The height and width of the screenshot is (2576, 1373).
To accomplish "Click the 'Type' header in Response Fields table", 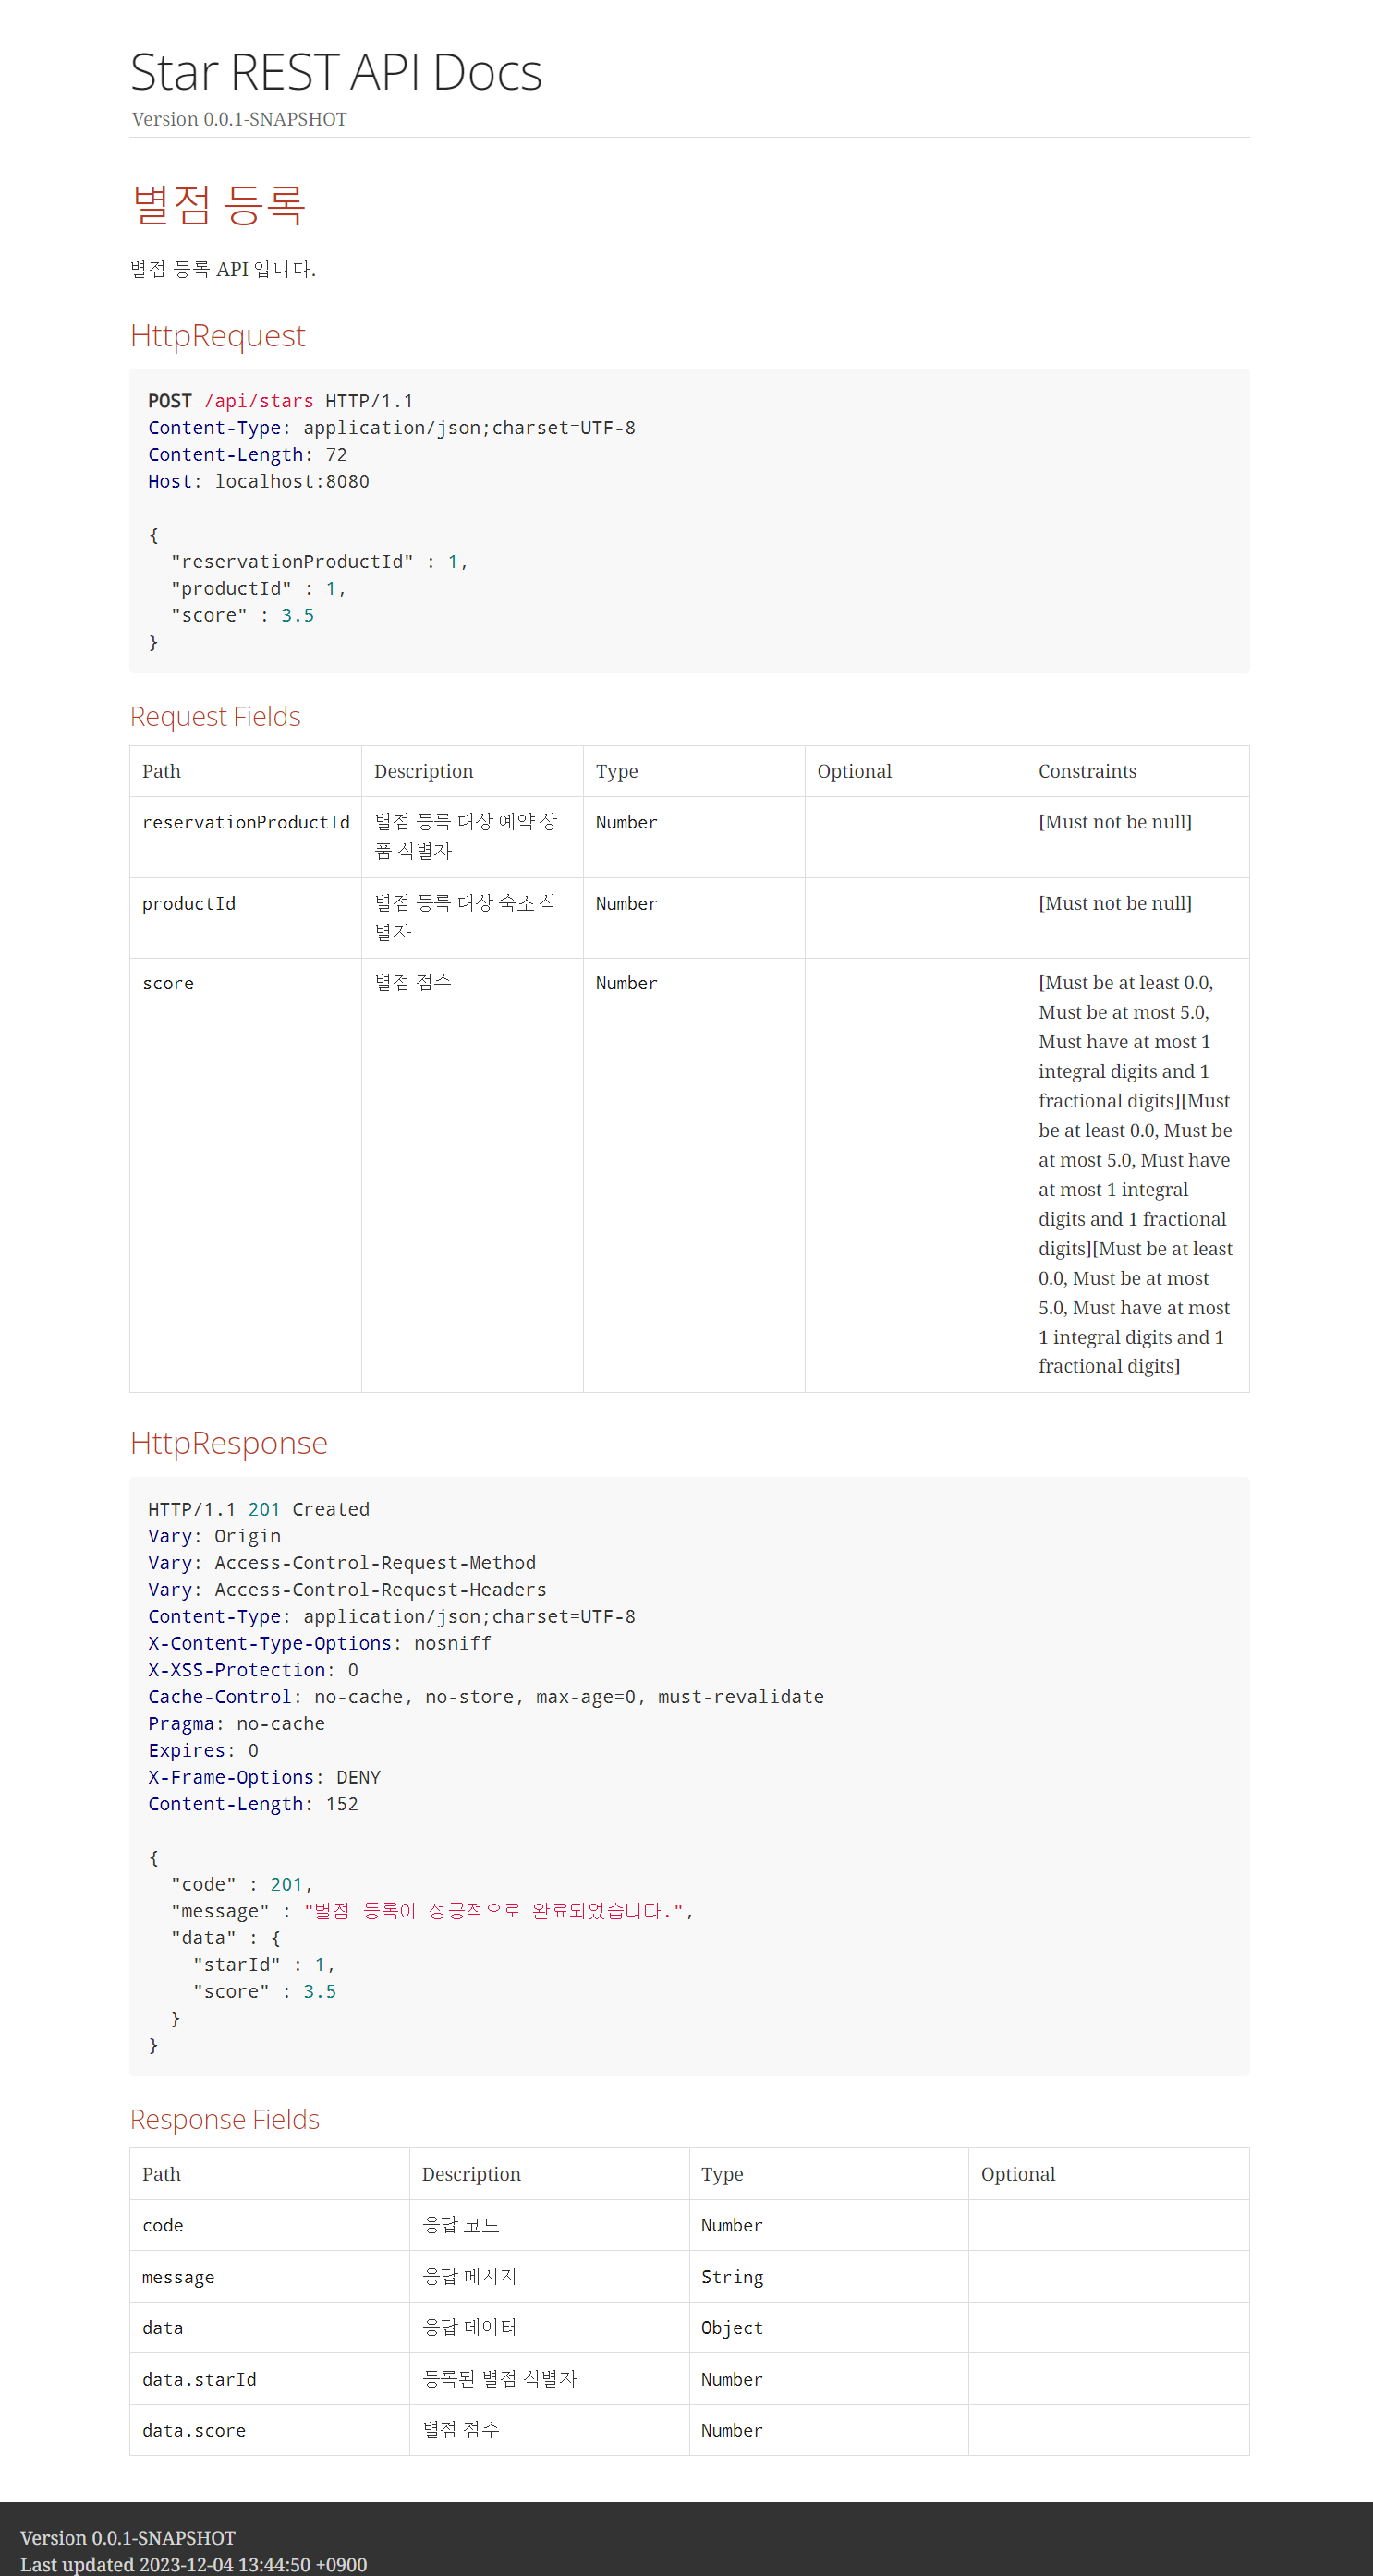I will pos(722,2174).
